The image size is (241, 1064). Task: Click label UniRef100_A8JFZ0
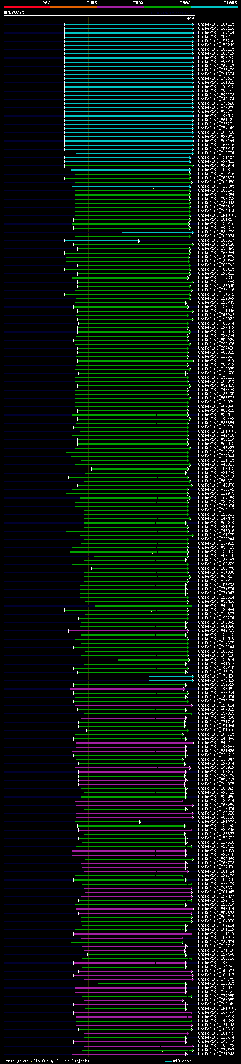(x=216, y=257)
